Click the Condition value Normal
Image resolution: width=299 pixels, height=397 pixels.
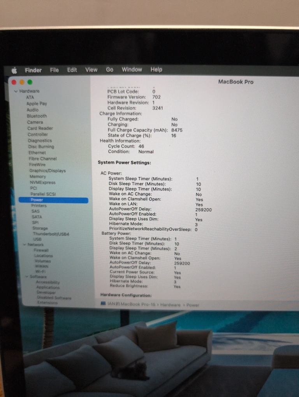click(x=146, y=152)
